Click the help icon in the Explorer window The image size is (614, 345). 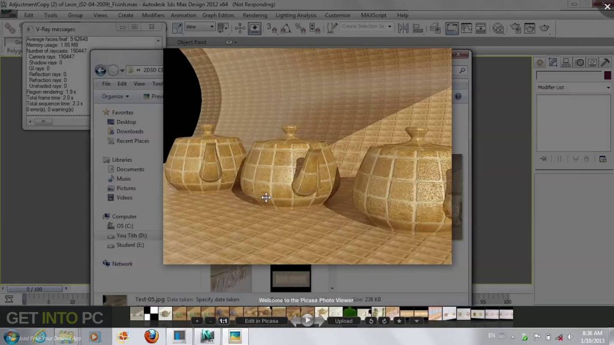[458, 96]
